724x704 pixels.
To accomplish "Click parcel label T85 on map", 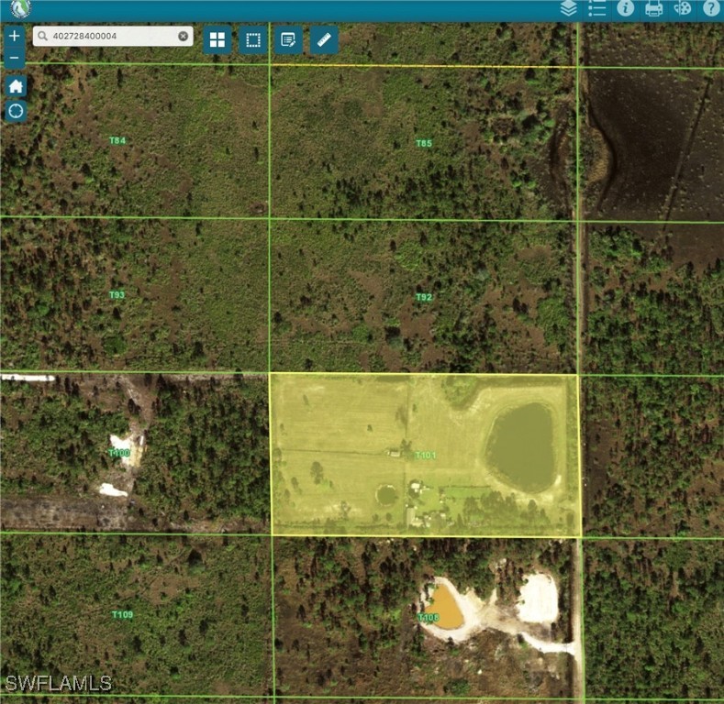I will click(x=423, y=143).
